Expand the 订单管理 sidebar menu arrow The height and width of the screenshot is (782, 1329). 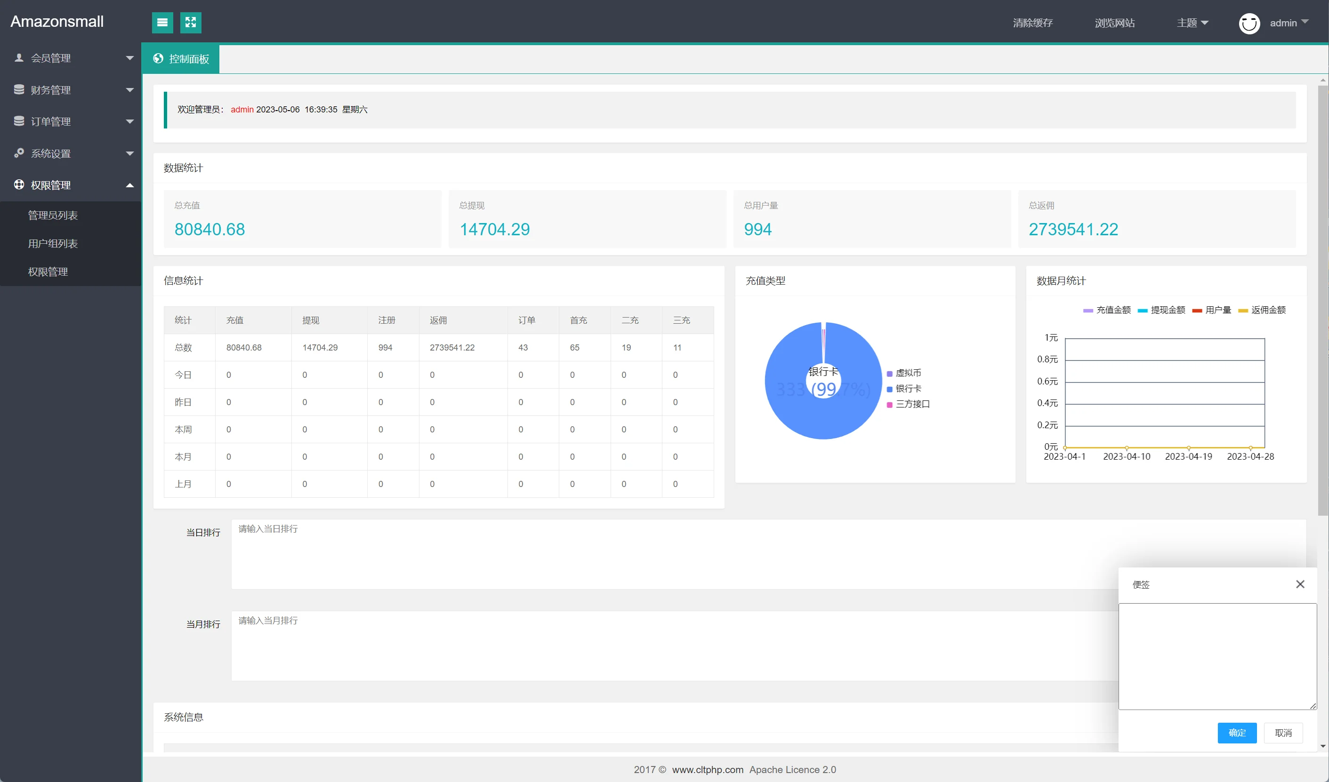point(130,122)
